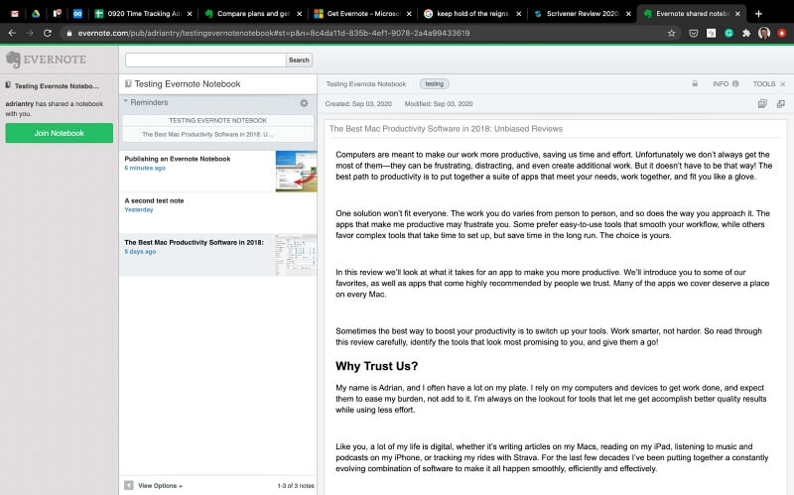Open the Publishing an Evernote Notebook note
Image resolution: width=794 pixels, height=495 pixels.
tap(218, 171)
